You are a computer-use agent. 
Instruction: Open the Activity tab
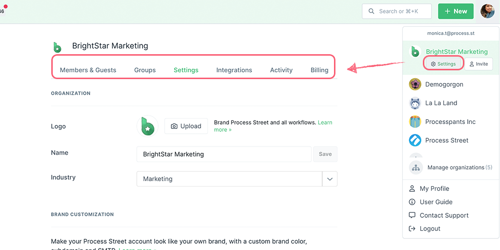tap(281, 70)
